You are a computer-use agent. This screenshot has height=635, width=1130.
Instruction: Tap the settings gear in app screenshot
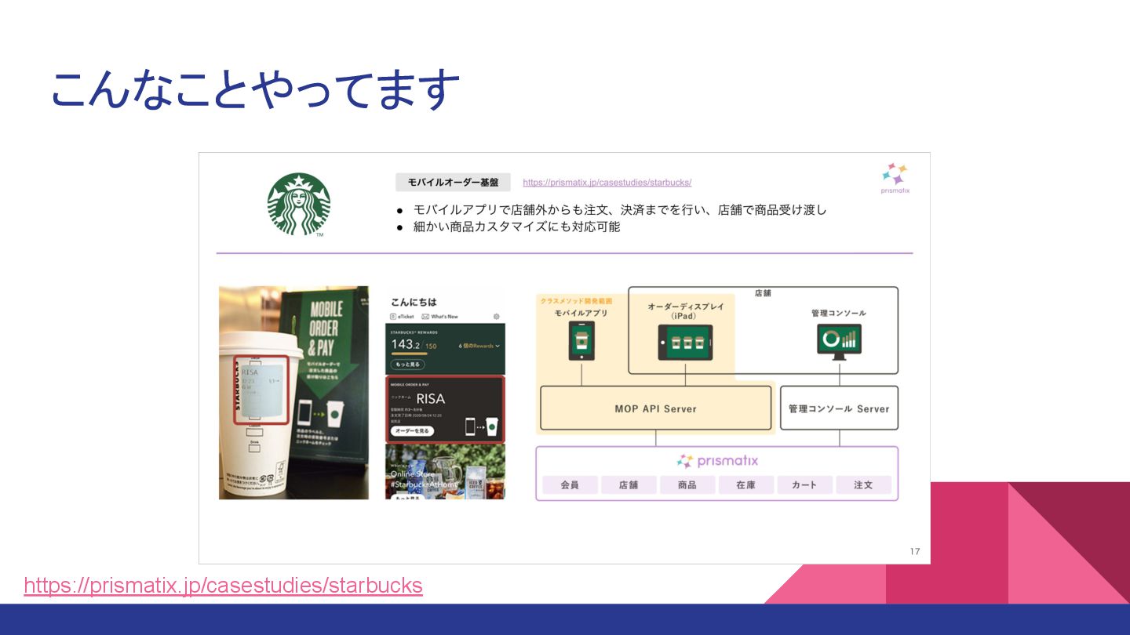click(497, 317)
